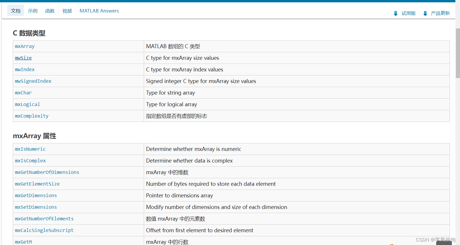Open the 文档 tab
The height and width of the screenshot is (245, 460).
click(x=16, y=11)
